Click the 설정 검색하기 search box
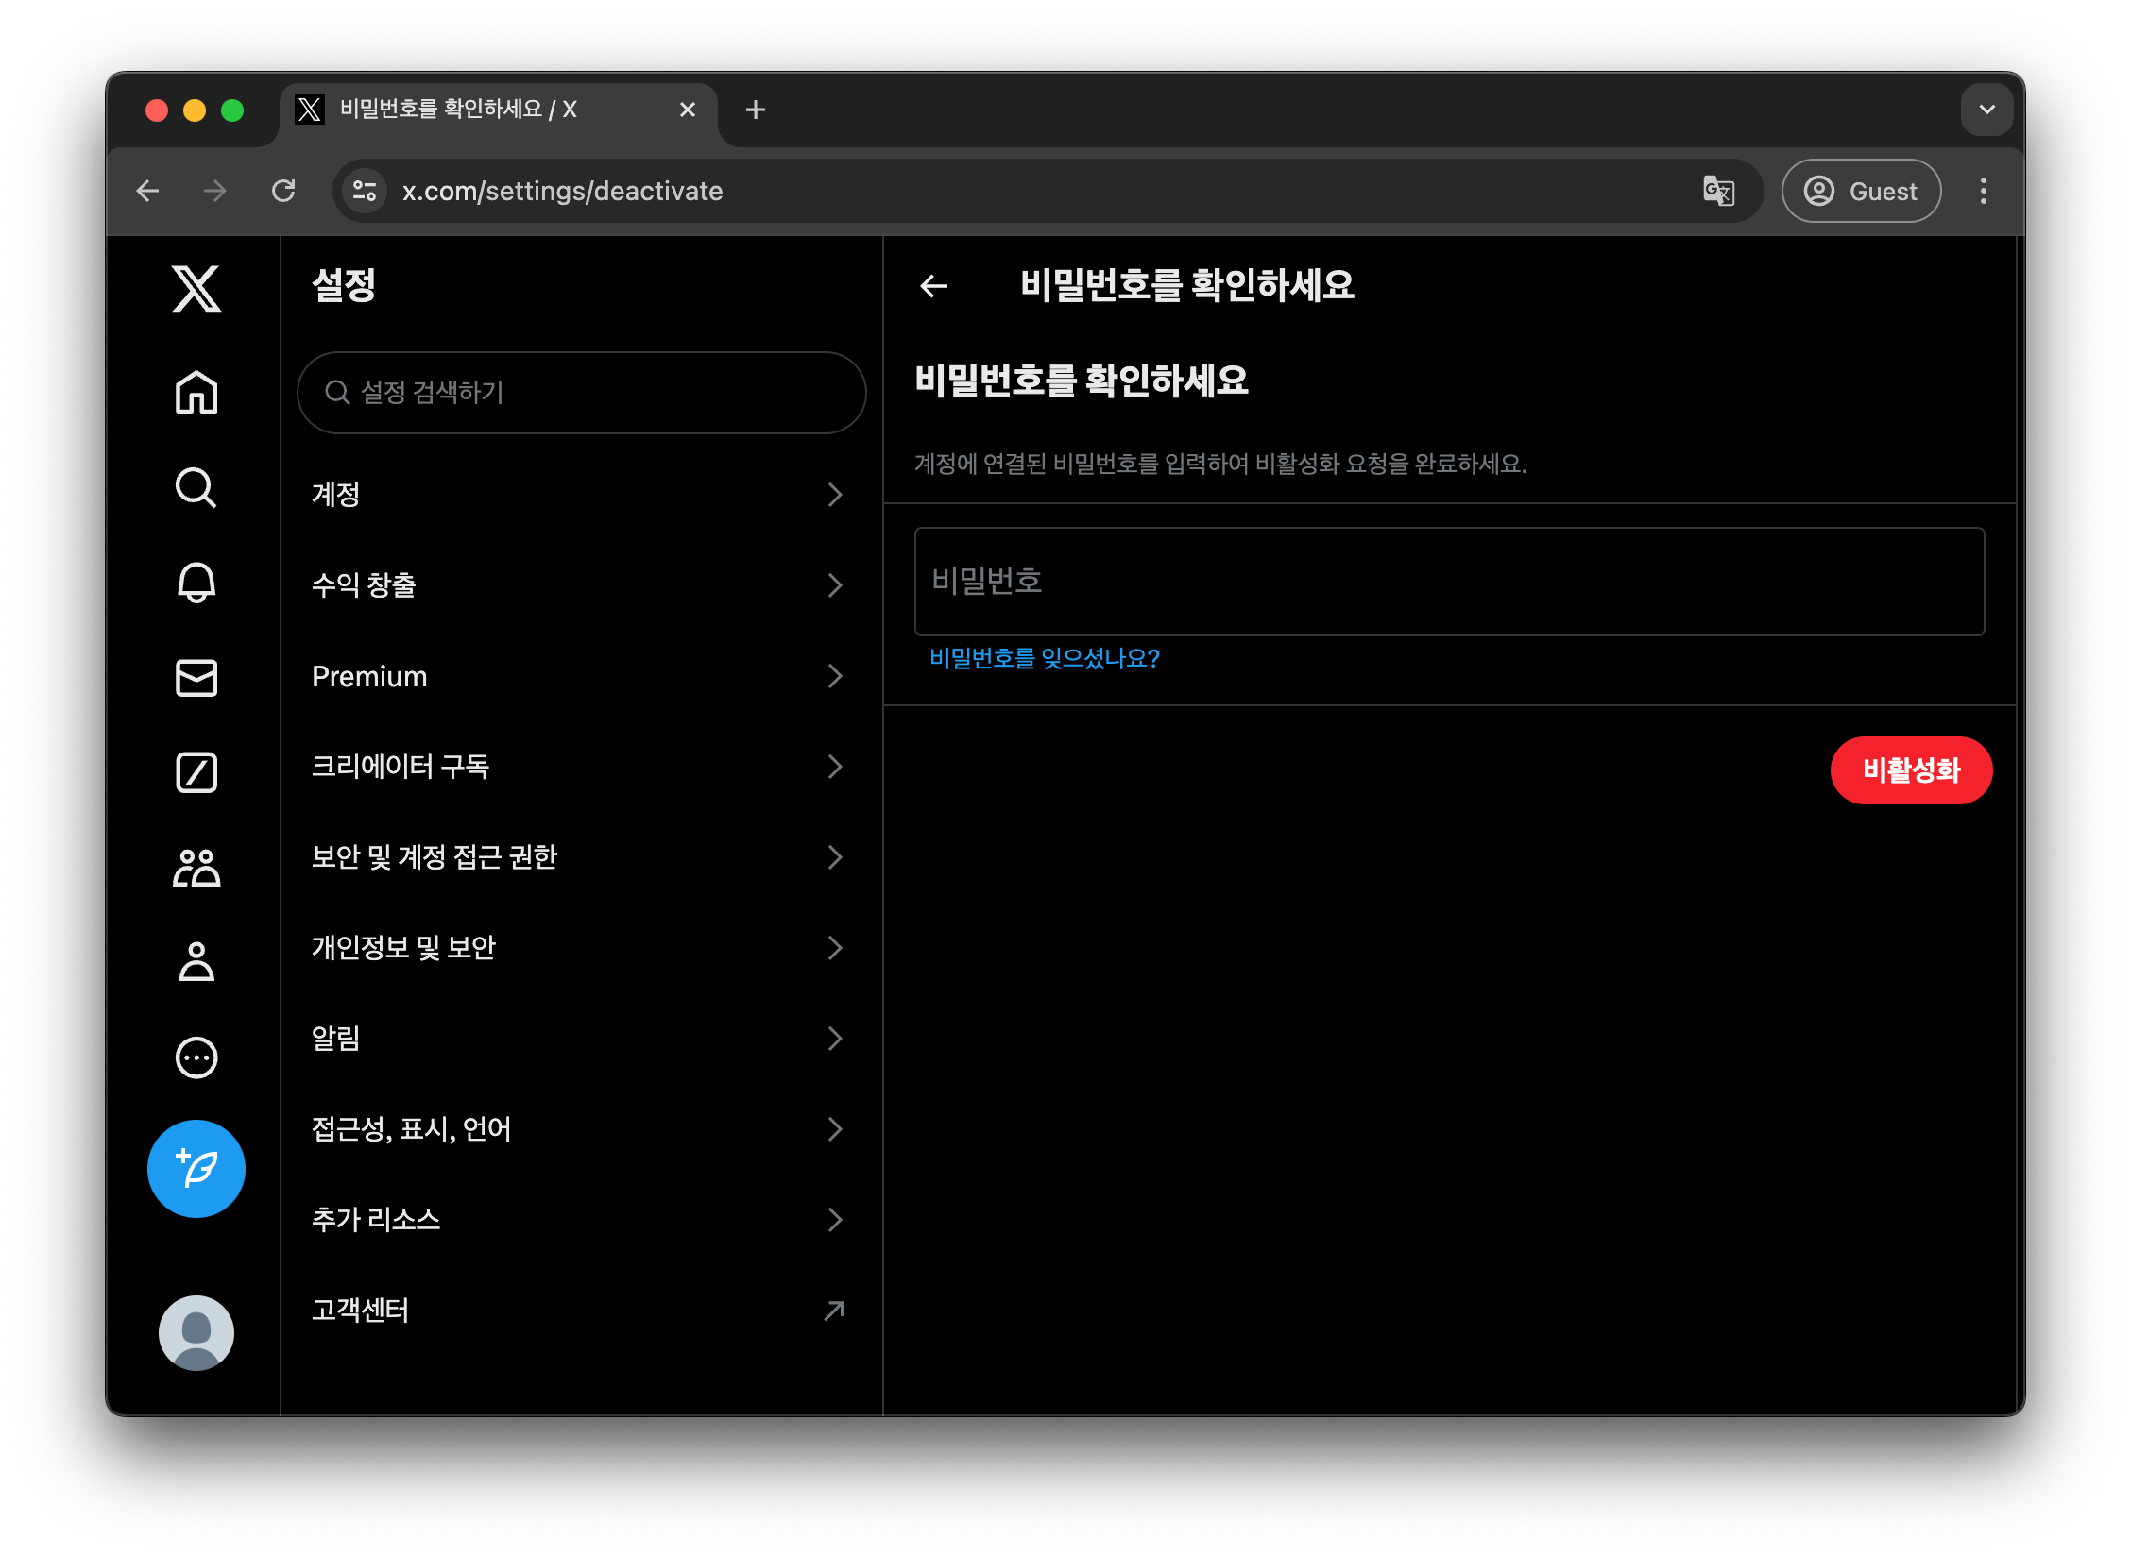This screenshot has width=2131, height=1556. [581, 392]
